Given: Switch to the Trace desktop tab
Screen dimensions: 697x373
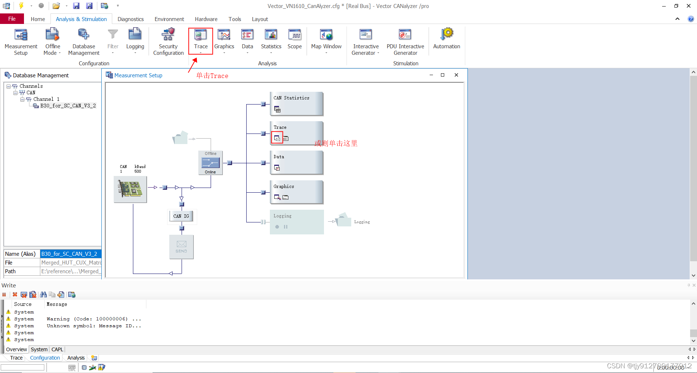Looking at the screenshot, I should coord(16,358).
